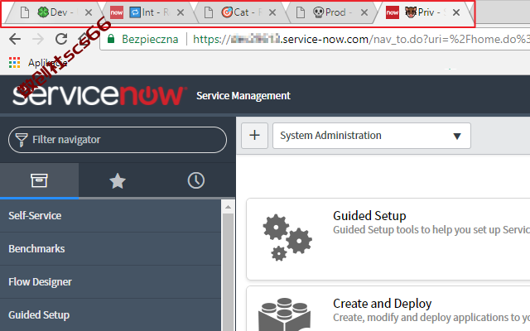Open the Benchmarks module
Screen dimensions: 530x331
(110, 249)
